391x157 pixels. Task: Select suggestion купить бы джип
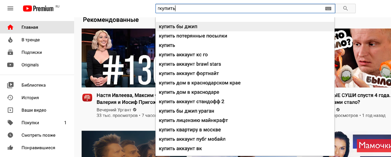(x=245, y=26)
